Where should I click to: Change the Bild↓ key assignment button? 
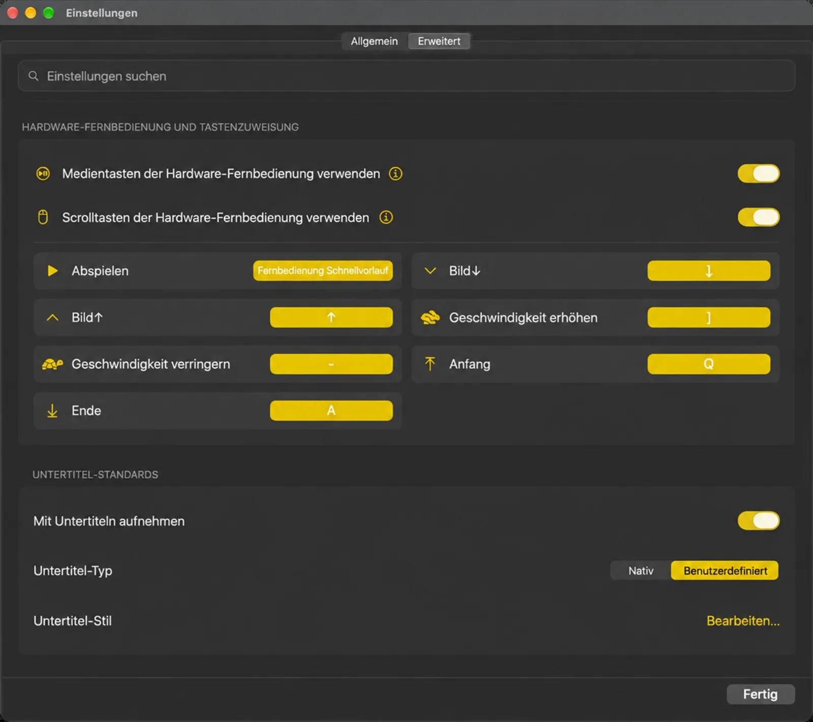tap(709, 271)
